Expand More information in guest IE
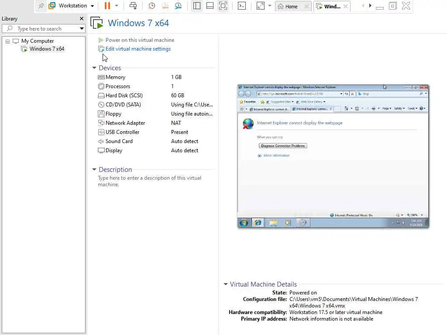Screen dimensions: 447x335 point(274,156)
